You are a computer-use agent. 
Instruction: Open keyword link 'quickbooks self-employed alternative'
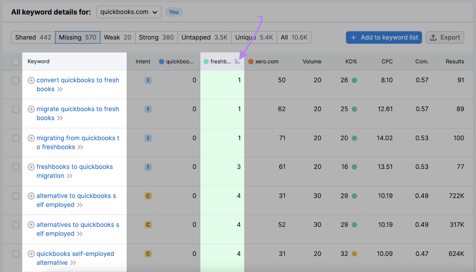pyautogui.click(x=75, y=258)
